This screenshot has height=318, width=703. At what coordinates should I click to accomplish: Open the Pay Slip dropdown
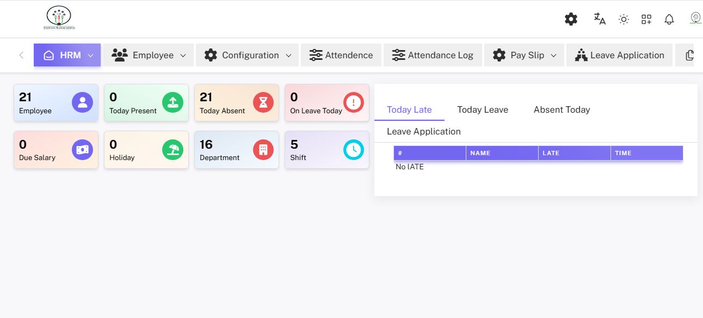[x=523, y=55]
